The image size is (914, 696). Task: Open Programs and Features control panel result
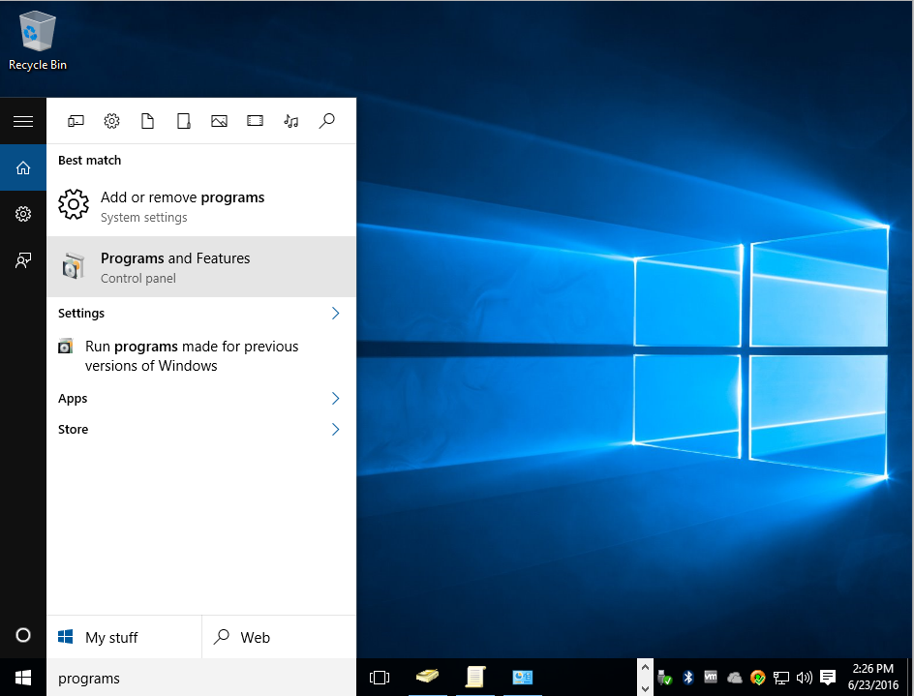pos(201,267)
